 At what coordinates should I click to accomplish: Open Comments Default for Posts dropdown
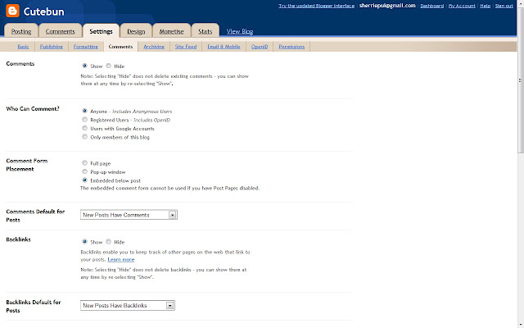(x=129, y=215)
